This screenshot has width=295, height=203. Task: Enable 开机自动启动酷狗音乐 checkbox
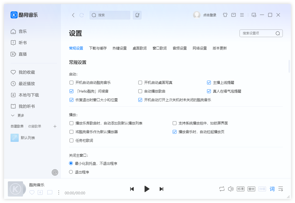[x=71, y=83]
